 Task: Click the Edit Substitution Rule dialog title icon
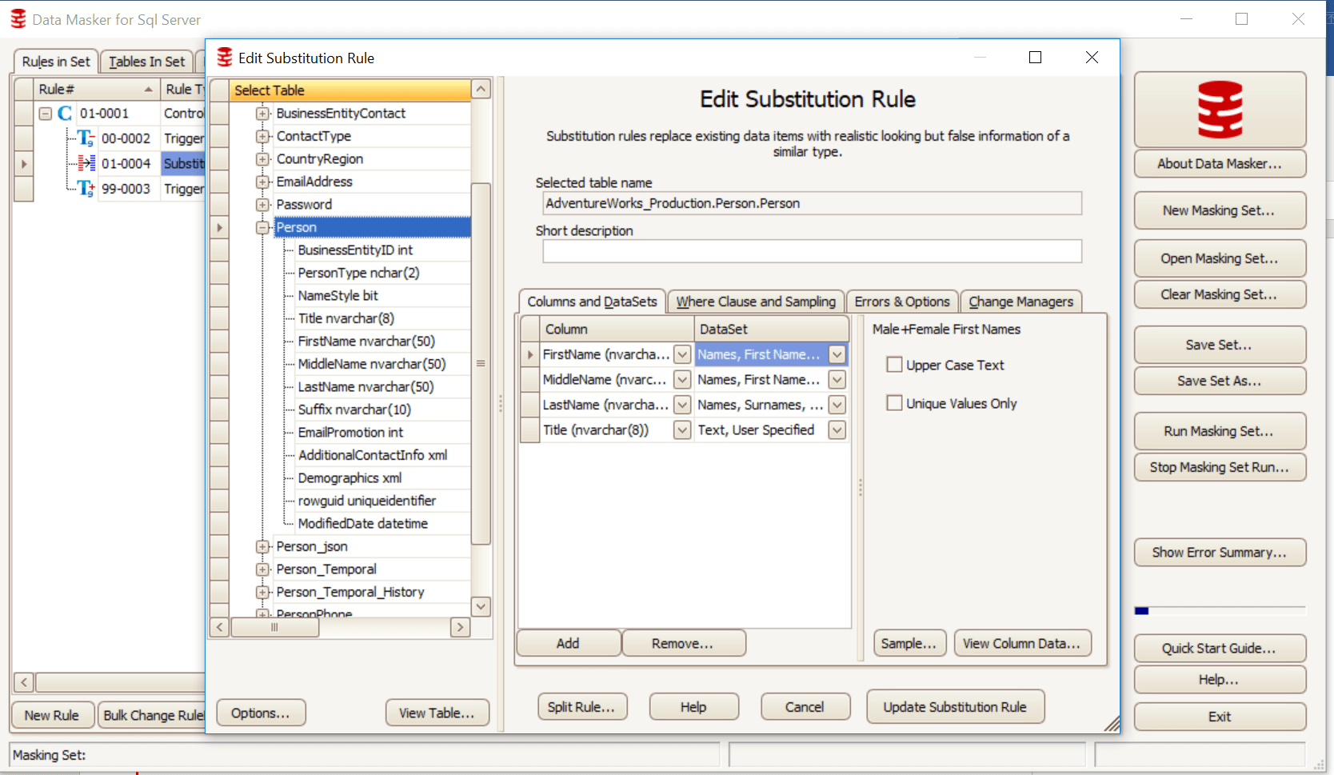[x=225, y=58]
